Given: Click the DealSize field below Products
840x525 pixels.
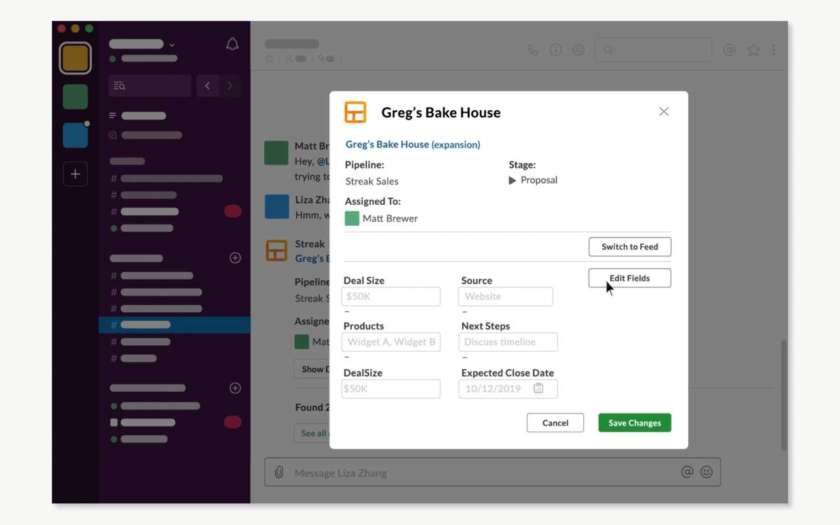Looking at the screenshot, I should pyautogui.click(x=391, y=388).
